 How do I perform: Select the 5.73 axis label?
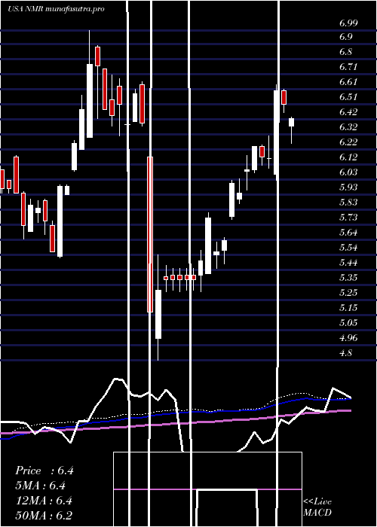[348, 218]
